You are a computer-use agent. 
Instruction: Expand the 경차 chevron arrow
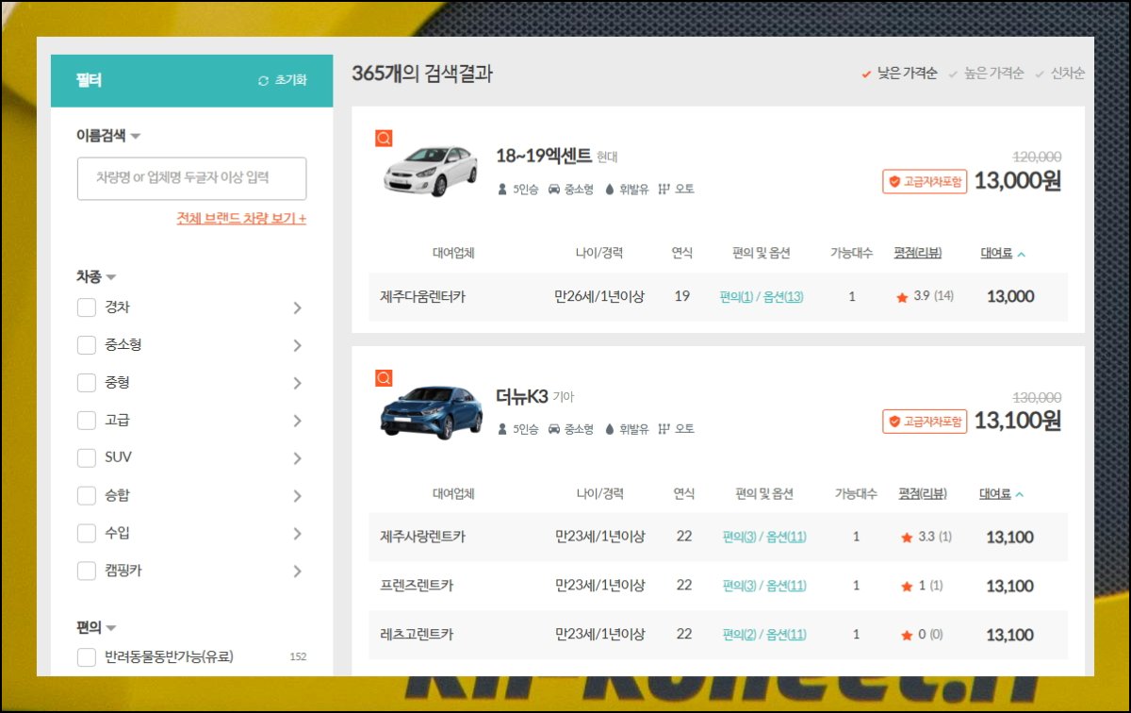click(x=297, y=307)
